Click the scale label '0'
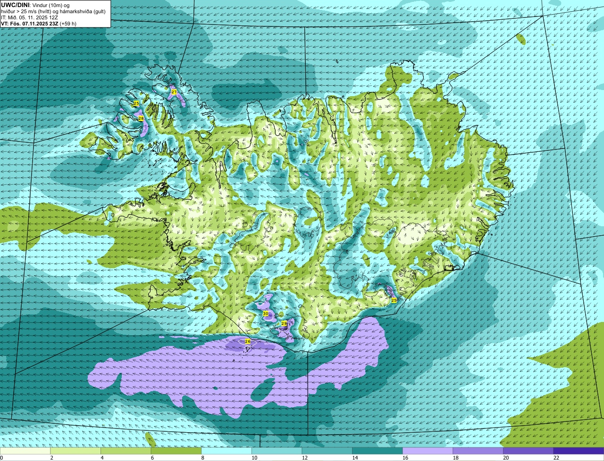 point(1,457)
